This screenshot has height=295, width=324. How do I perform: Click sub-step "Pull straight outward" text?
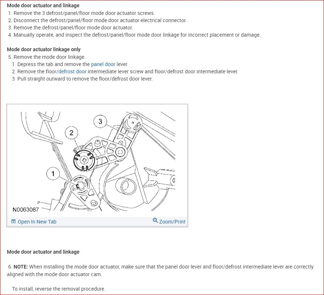(x=85, y=79)
